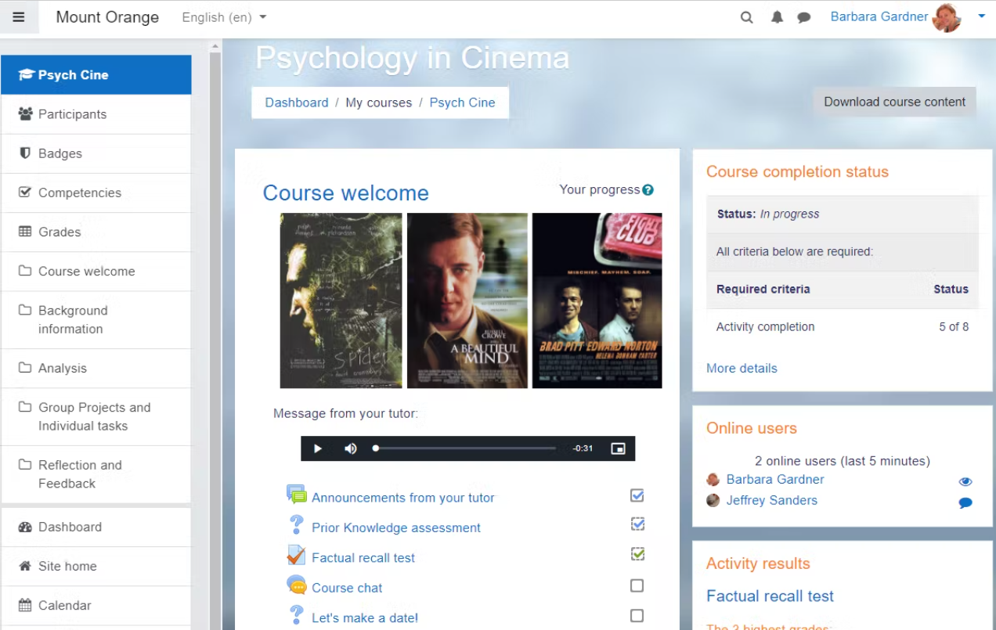The image size is (996, 630).
Task: Open the search magnifier icon
Action: 747,17
